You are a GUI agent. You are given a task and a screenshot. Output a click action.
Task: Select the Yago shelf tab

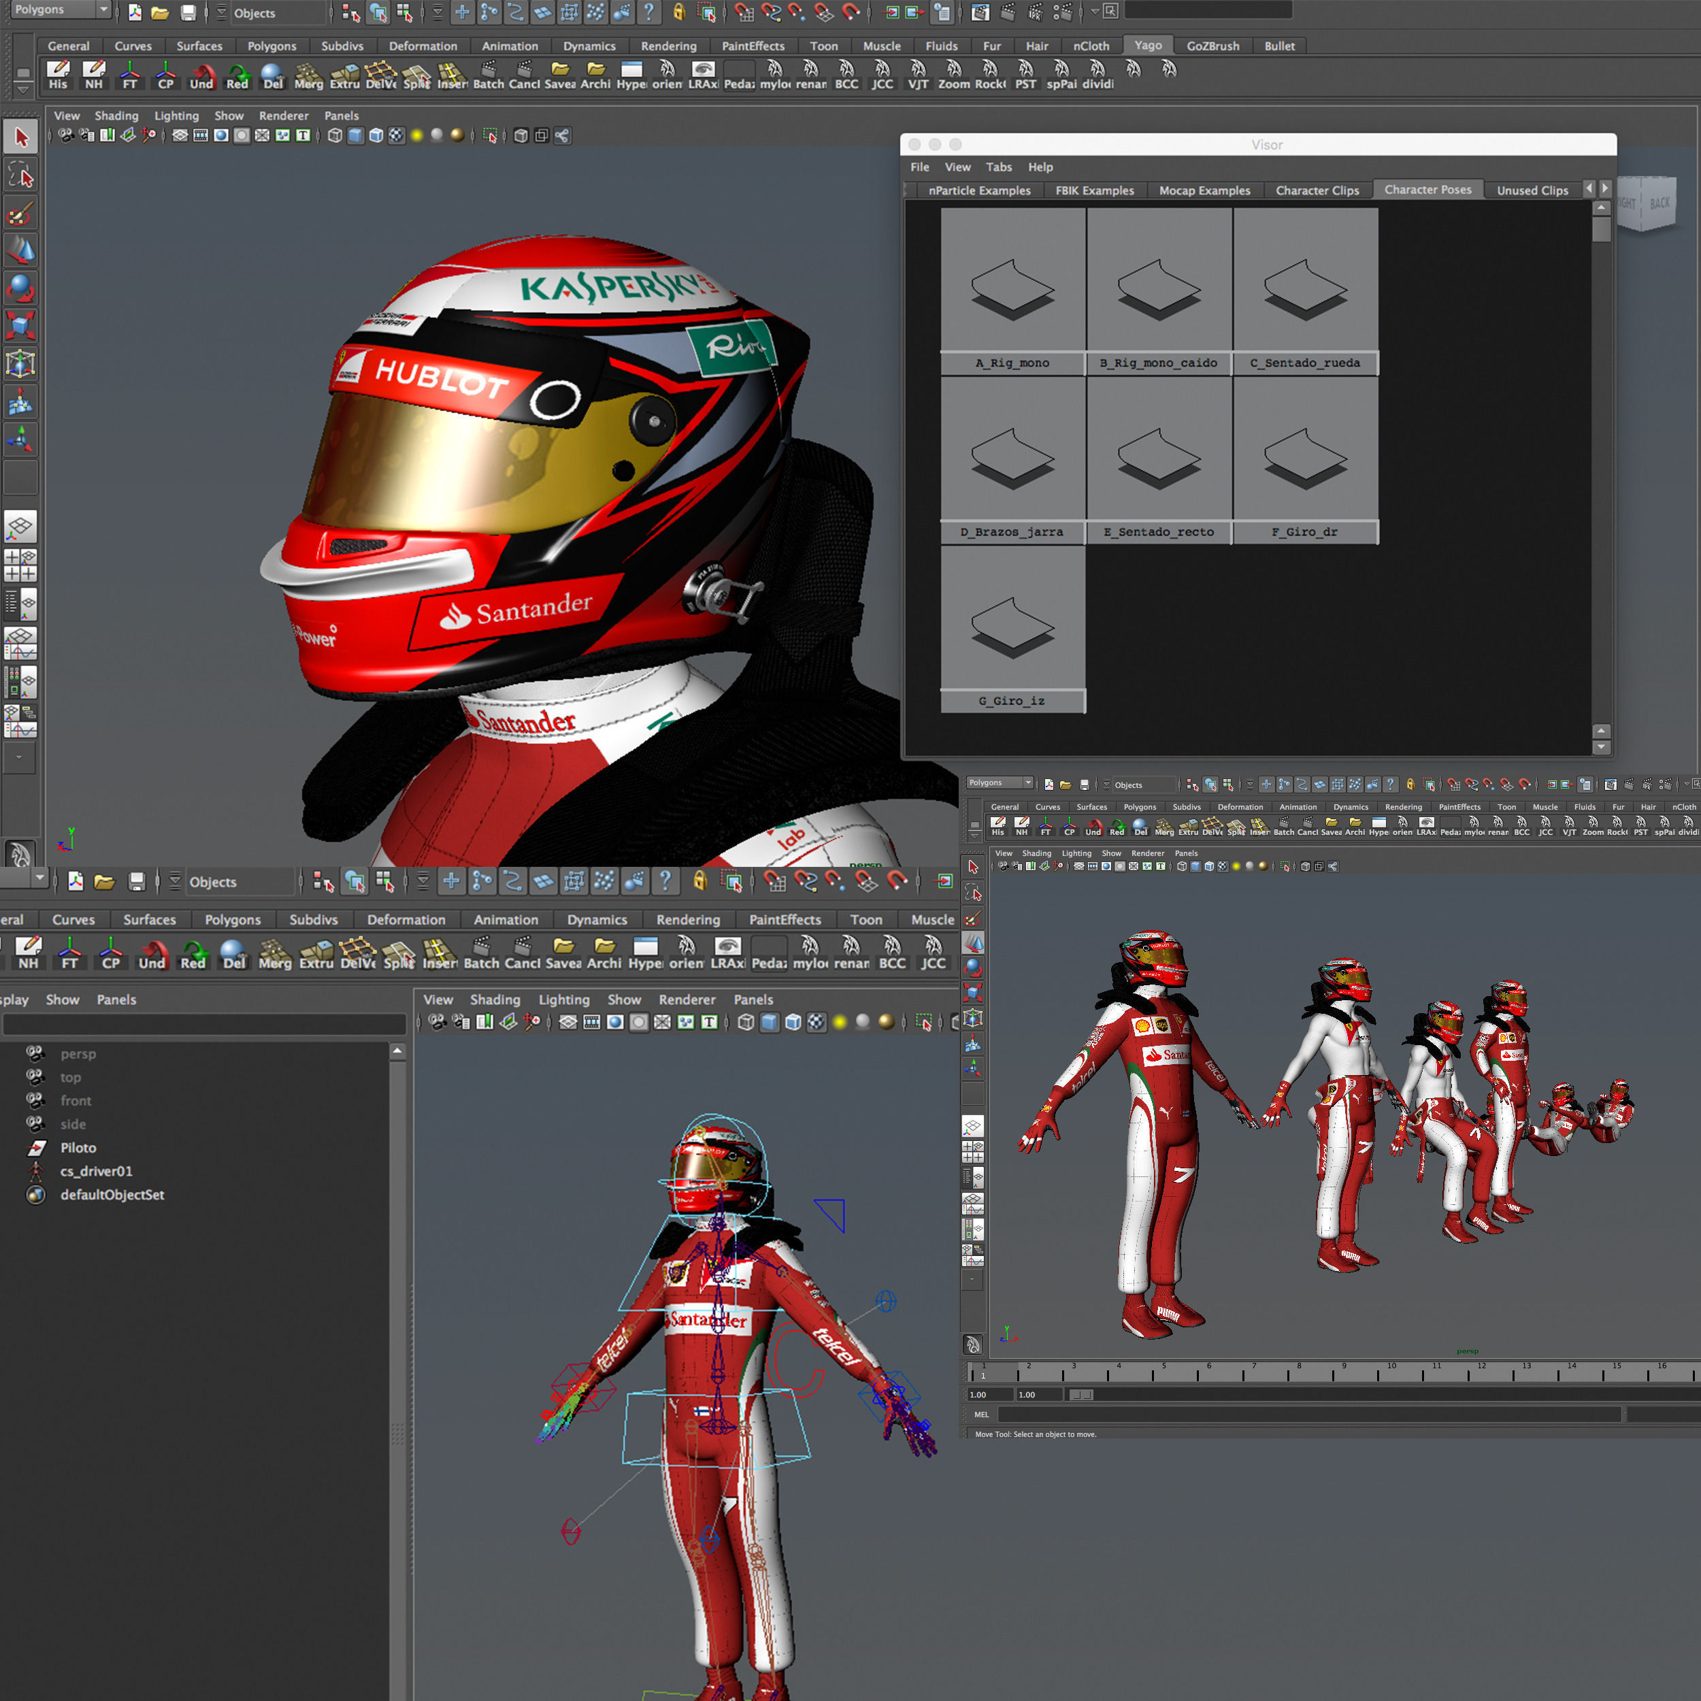tap(1147, 45)
